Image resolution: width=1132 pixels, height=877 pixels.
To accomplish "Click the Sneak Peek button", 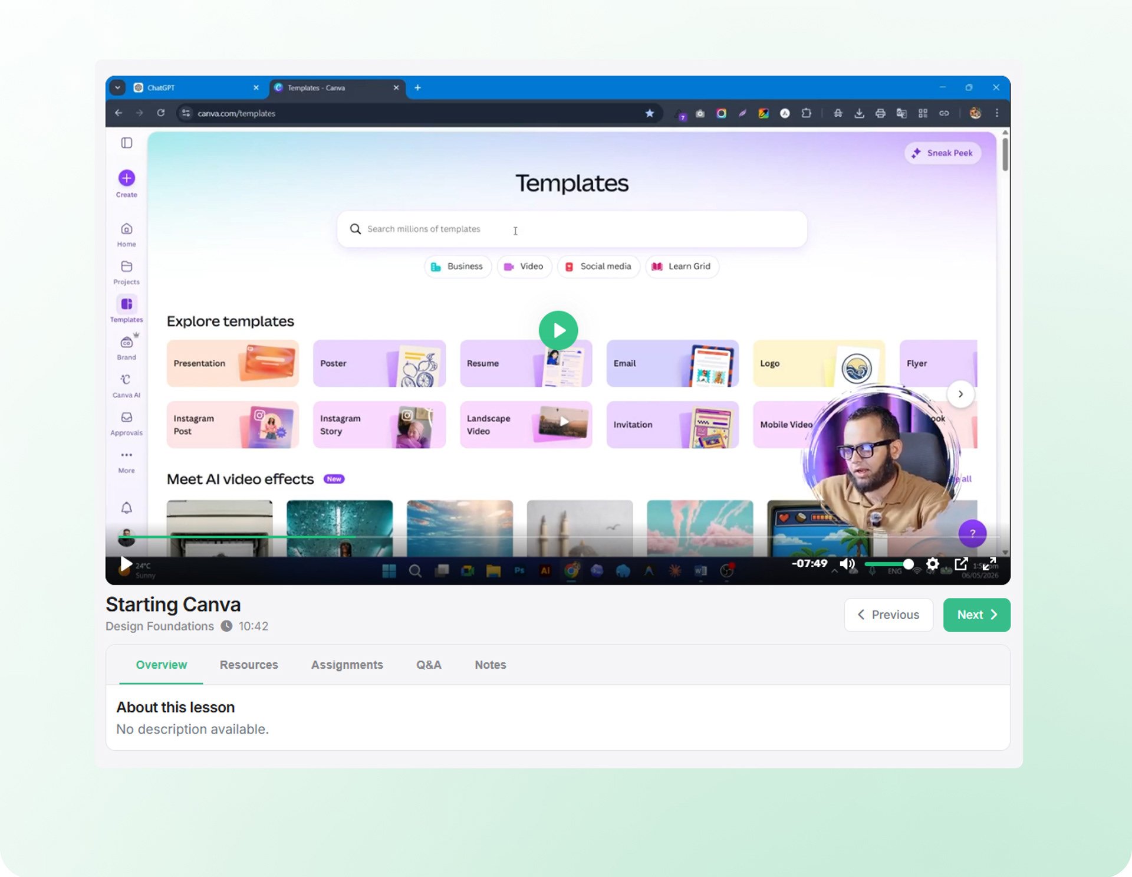I will click(943, 153).
